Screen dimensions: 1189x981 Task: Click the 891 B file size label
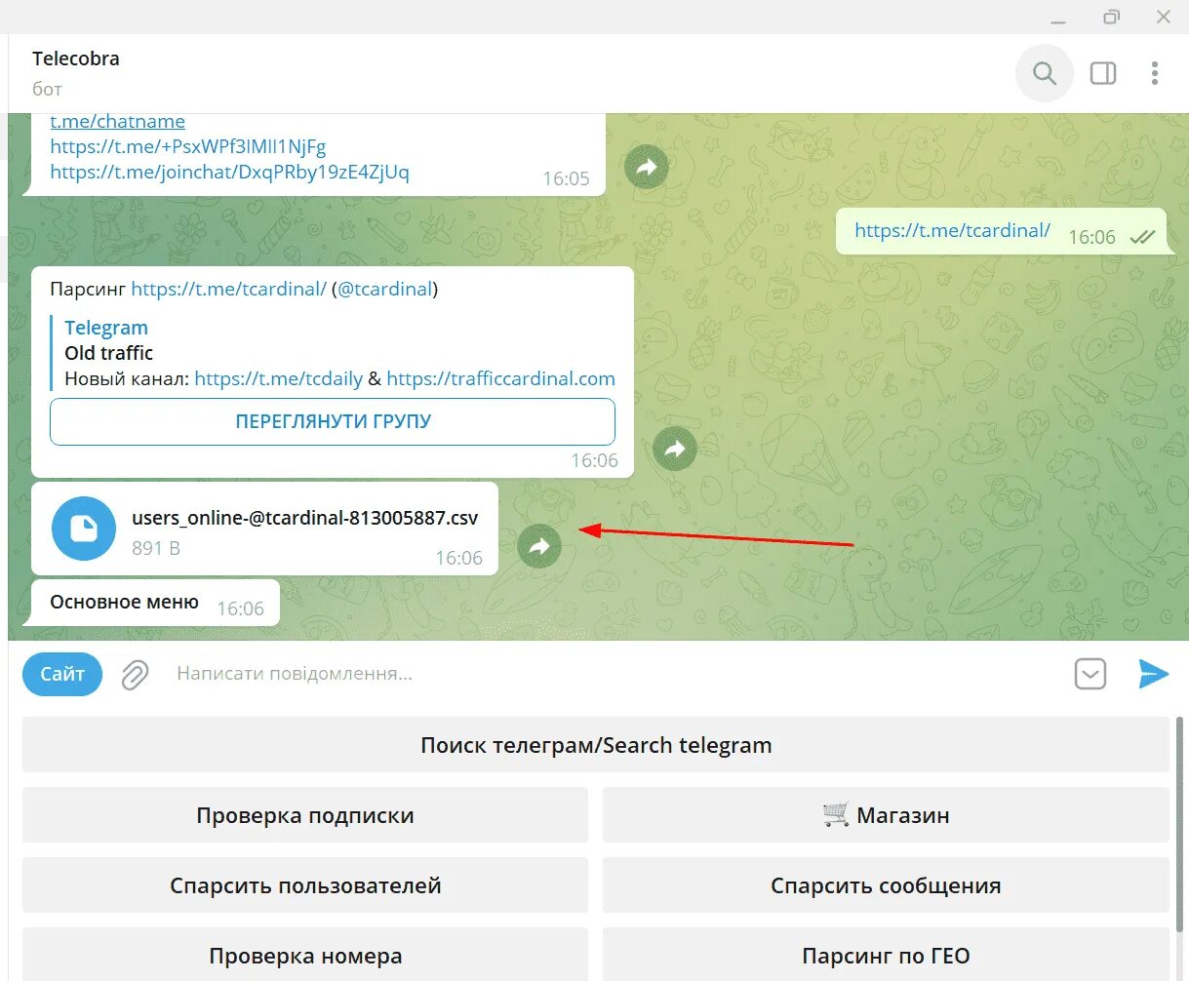156,548
